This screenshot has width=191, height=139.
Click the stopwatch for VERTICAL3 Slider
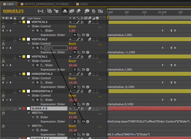point(37,30)
